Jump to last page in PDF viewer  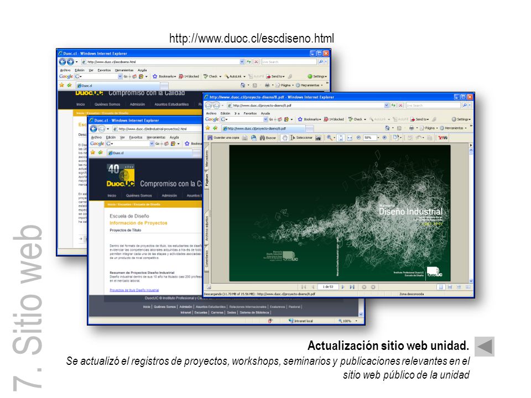[352, 287]
